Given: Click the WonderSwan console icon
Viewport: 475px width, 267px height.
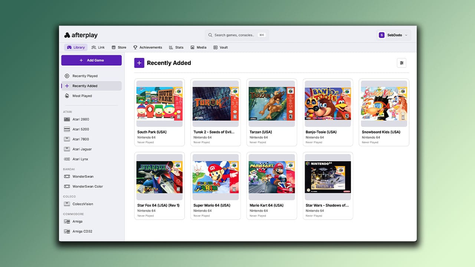Looking at the screenshot, I should click(67, 177).
